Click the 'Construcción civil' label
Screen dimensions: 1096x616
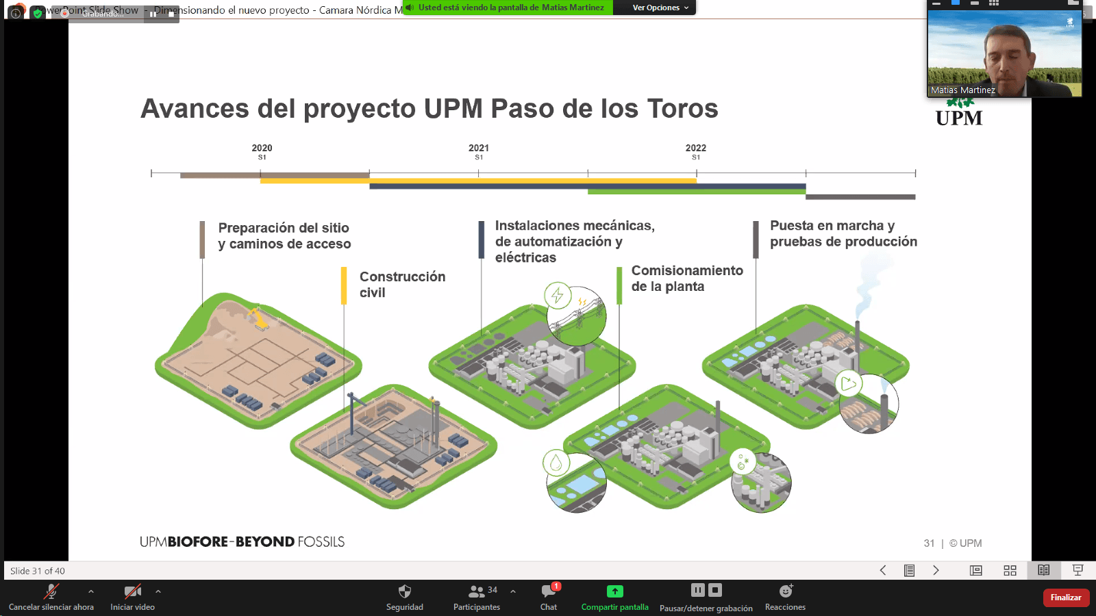403,285
